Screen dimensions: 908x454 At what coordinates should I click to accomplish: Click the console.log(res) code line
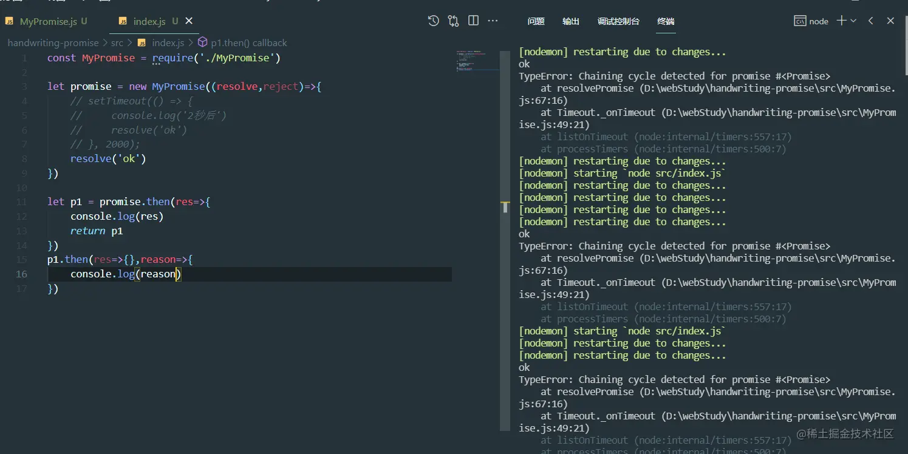click(x=117, y=216)
